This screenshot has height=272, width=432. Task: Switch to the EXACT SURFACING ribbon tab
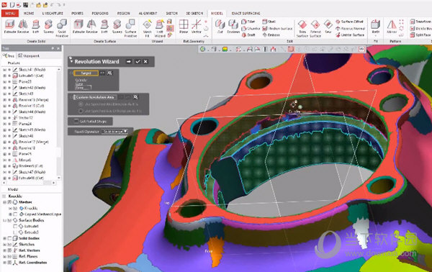pyautogui.click(x=246, y=13)
